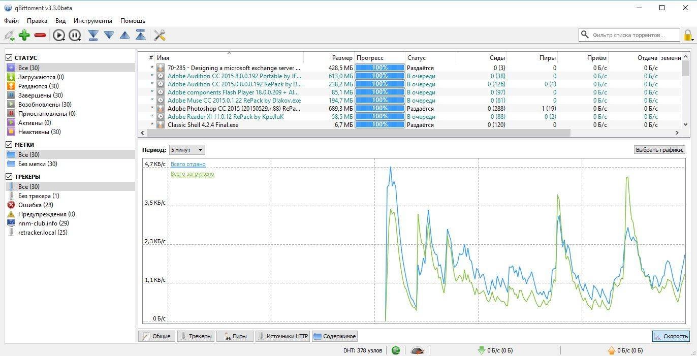
Task: Remove torrent with red minus icon
Action: coord(40,35)
